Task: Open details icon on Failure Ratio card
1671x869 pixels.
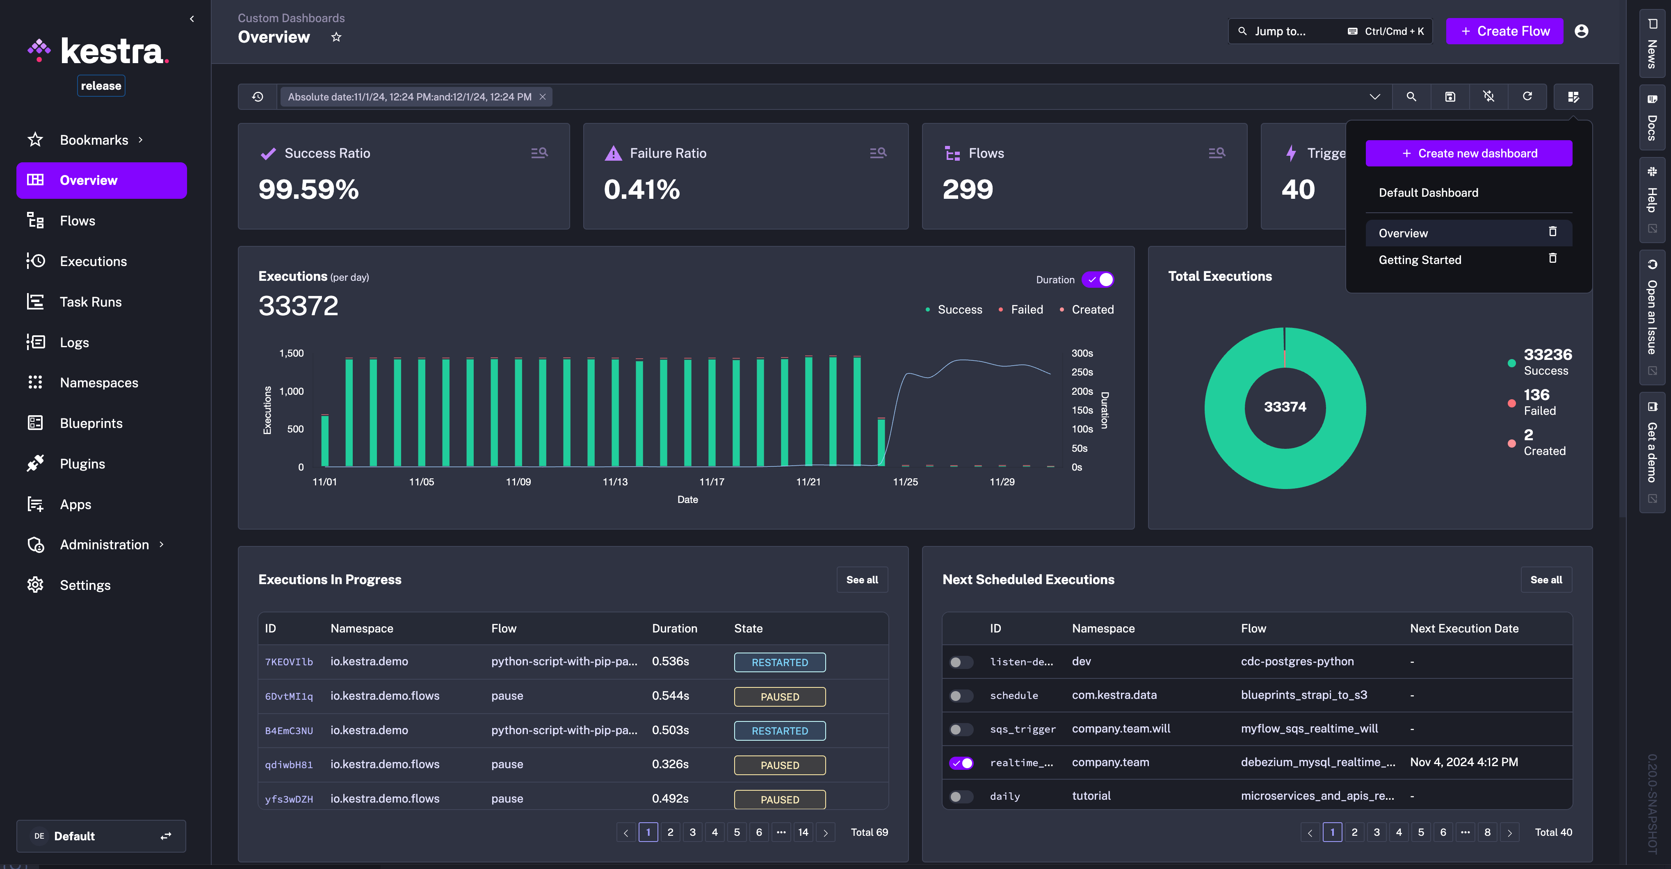Action: 878,152
